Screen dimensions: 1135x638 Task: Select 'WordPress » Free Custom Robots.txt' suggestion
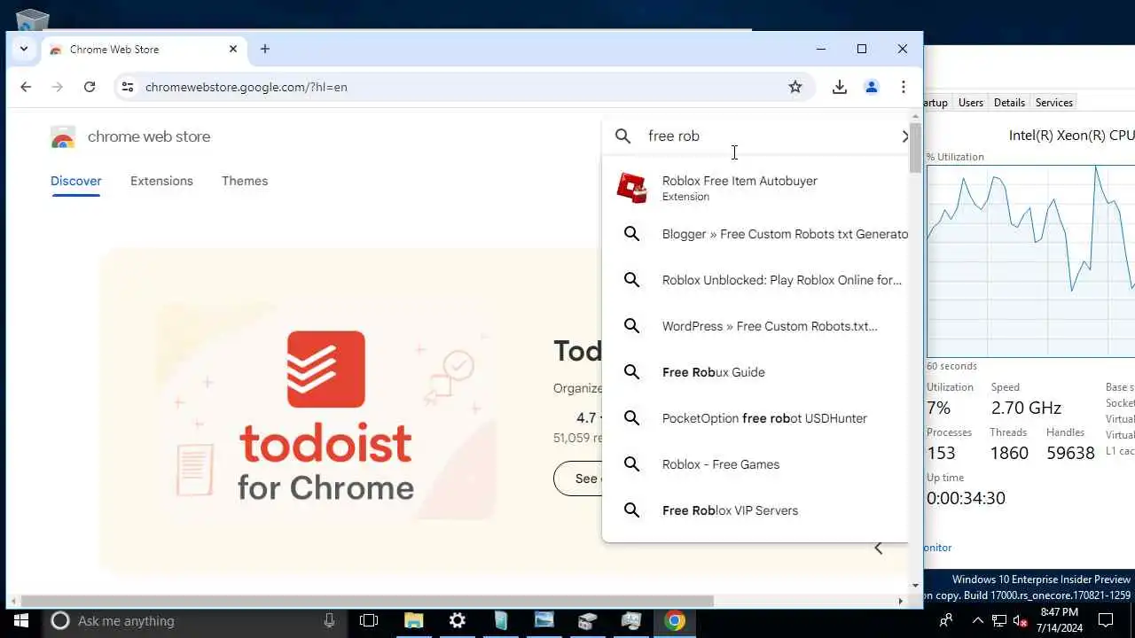coord(755,326)
